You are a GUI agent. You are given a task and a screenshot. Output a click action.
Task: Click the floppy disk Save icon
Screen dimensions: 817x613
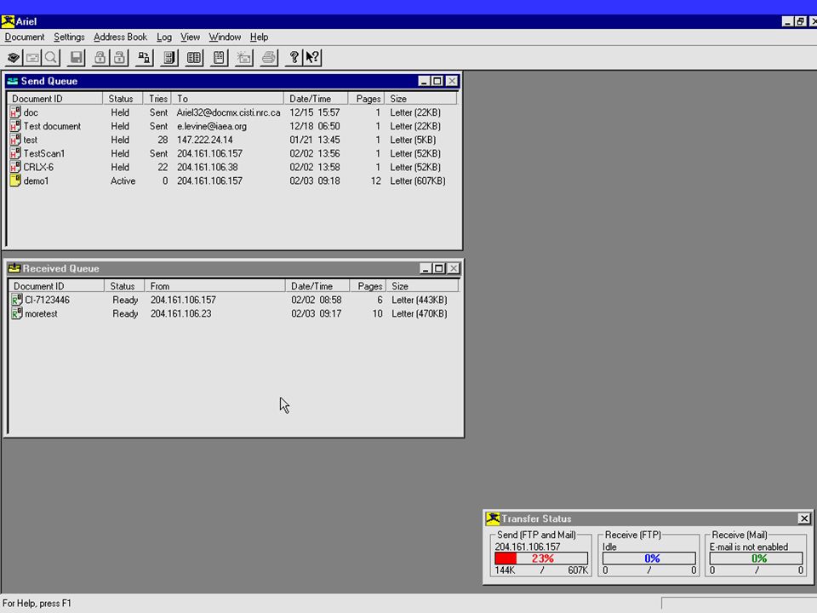[x=76, y=57]
